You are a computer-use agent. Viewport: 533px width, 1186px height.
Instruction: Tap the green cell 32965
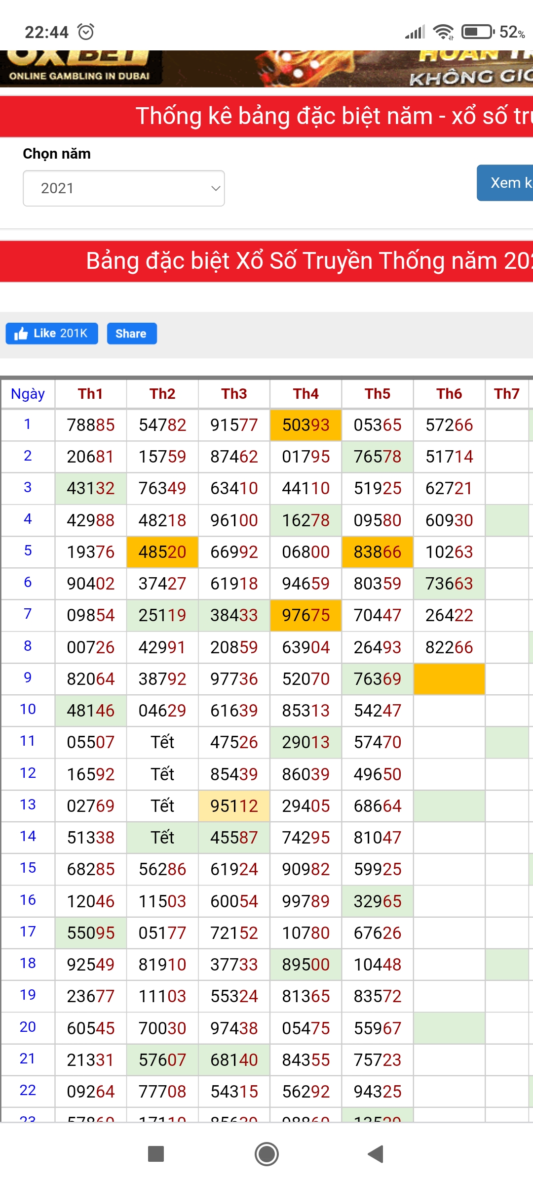(378, 901)
